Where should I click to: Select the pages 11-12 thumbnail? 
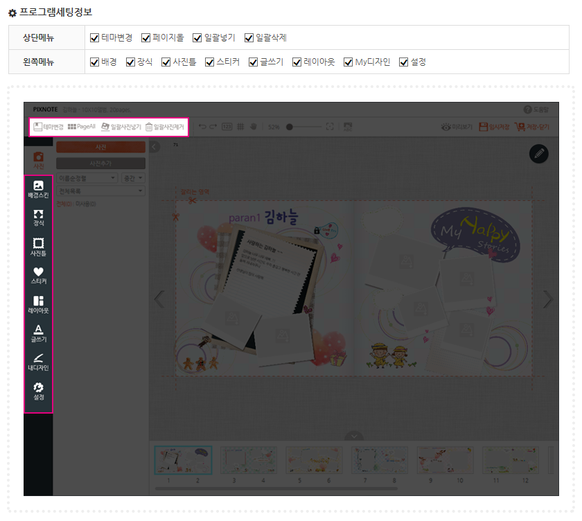pyautogui.click(x=511, y=460)
